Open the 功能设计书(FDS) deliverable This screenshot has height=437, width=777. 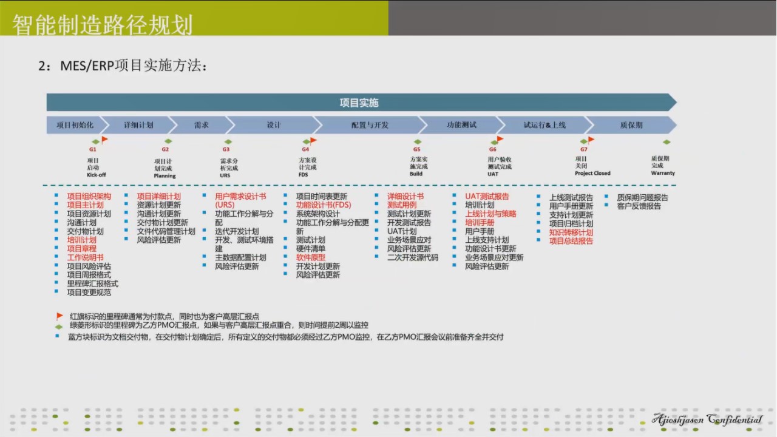[324, 205]
